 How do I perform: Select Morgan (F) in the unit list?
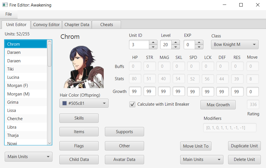(26, 86)
